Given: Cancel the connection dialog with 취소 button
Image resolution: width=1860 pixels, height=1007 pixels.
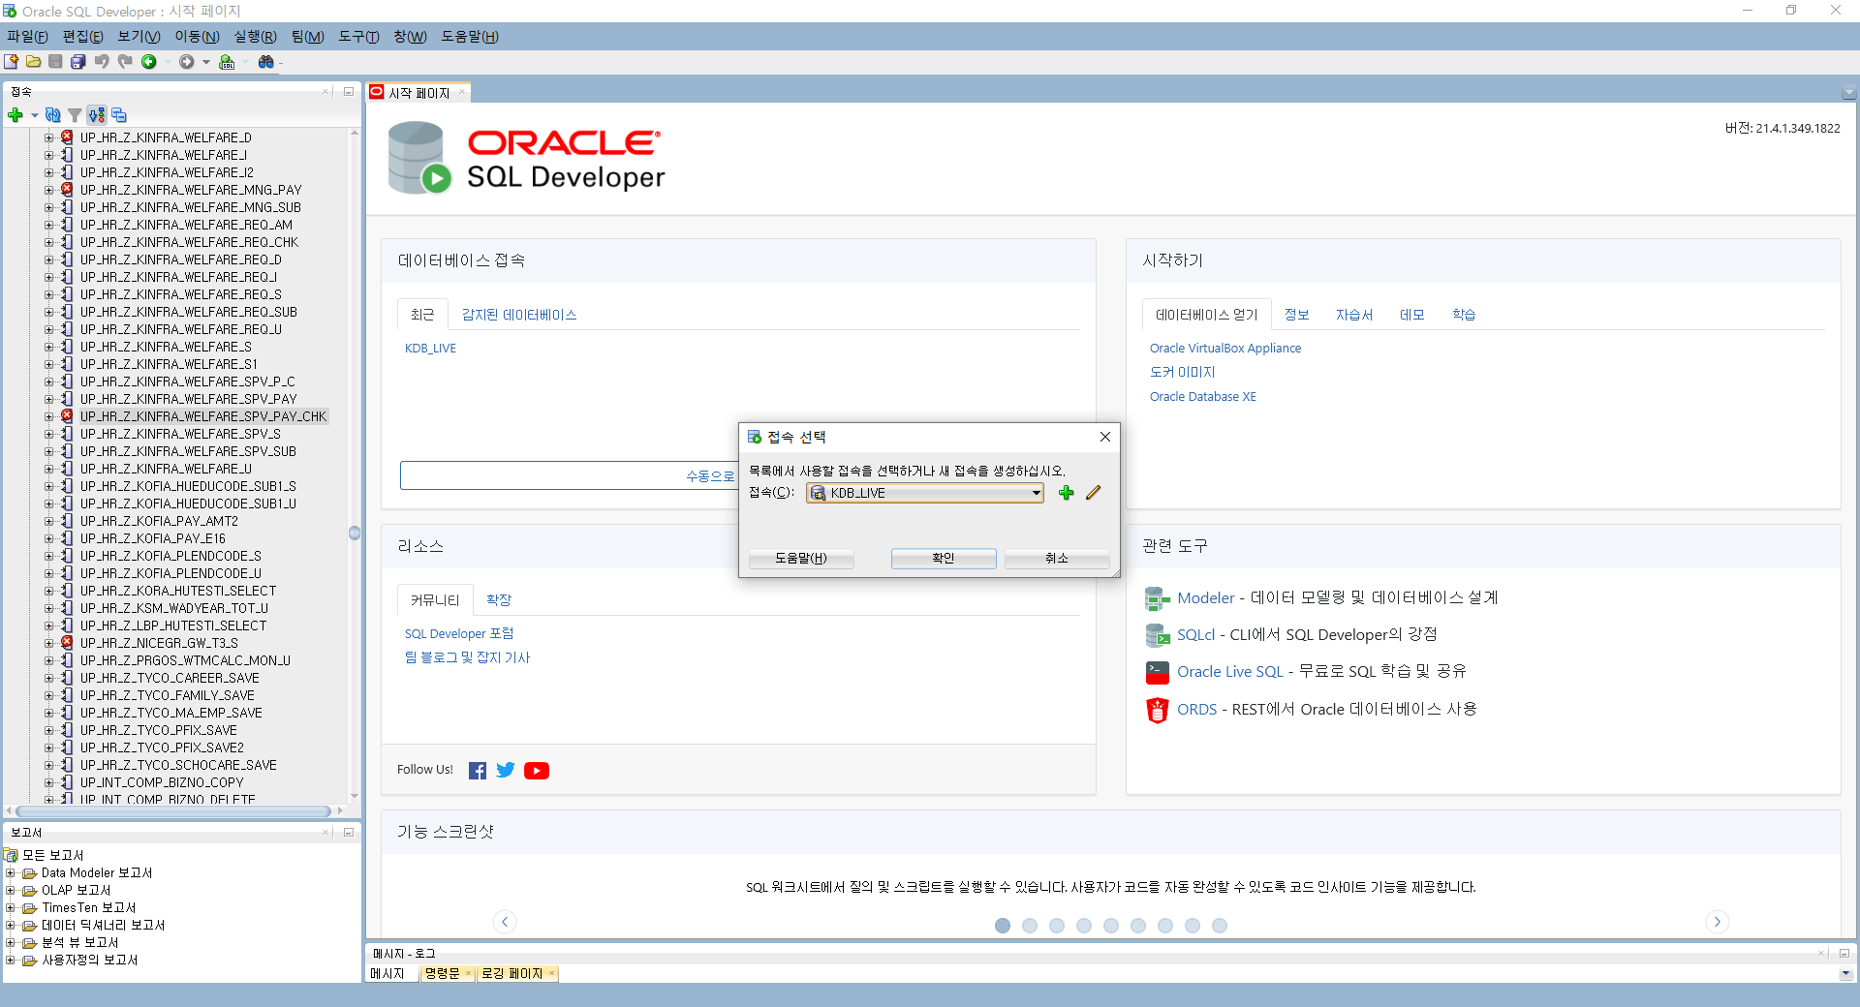Looking at the screenshot, I should (x=1057, y=559).
